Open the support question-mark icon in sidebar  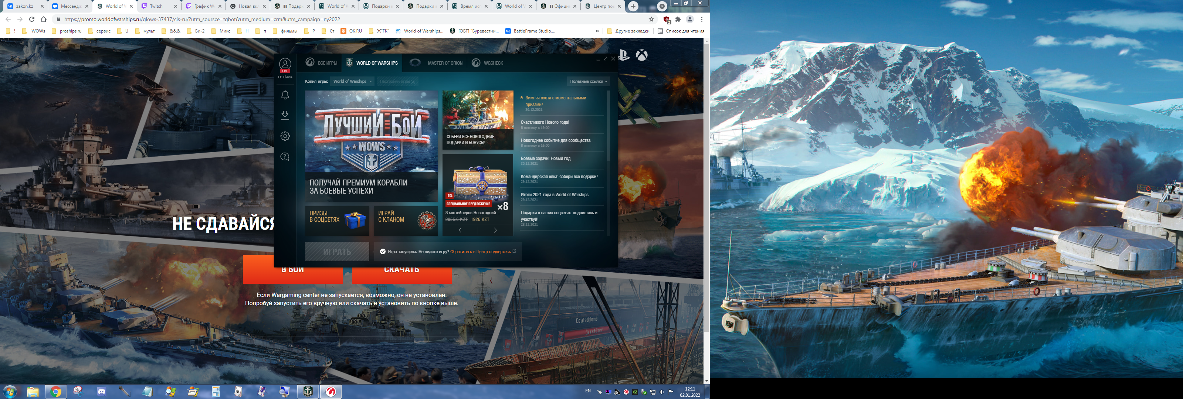[285, 157]
